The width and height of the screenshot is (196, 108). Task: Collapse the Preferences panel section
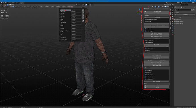coord(144,68)
